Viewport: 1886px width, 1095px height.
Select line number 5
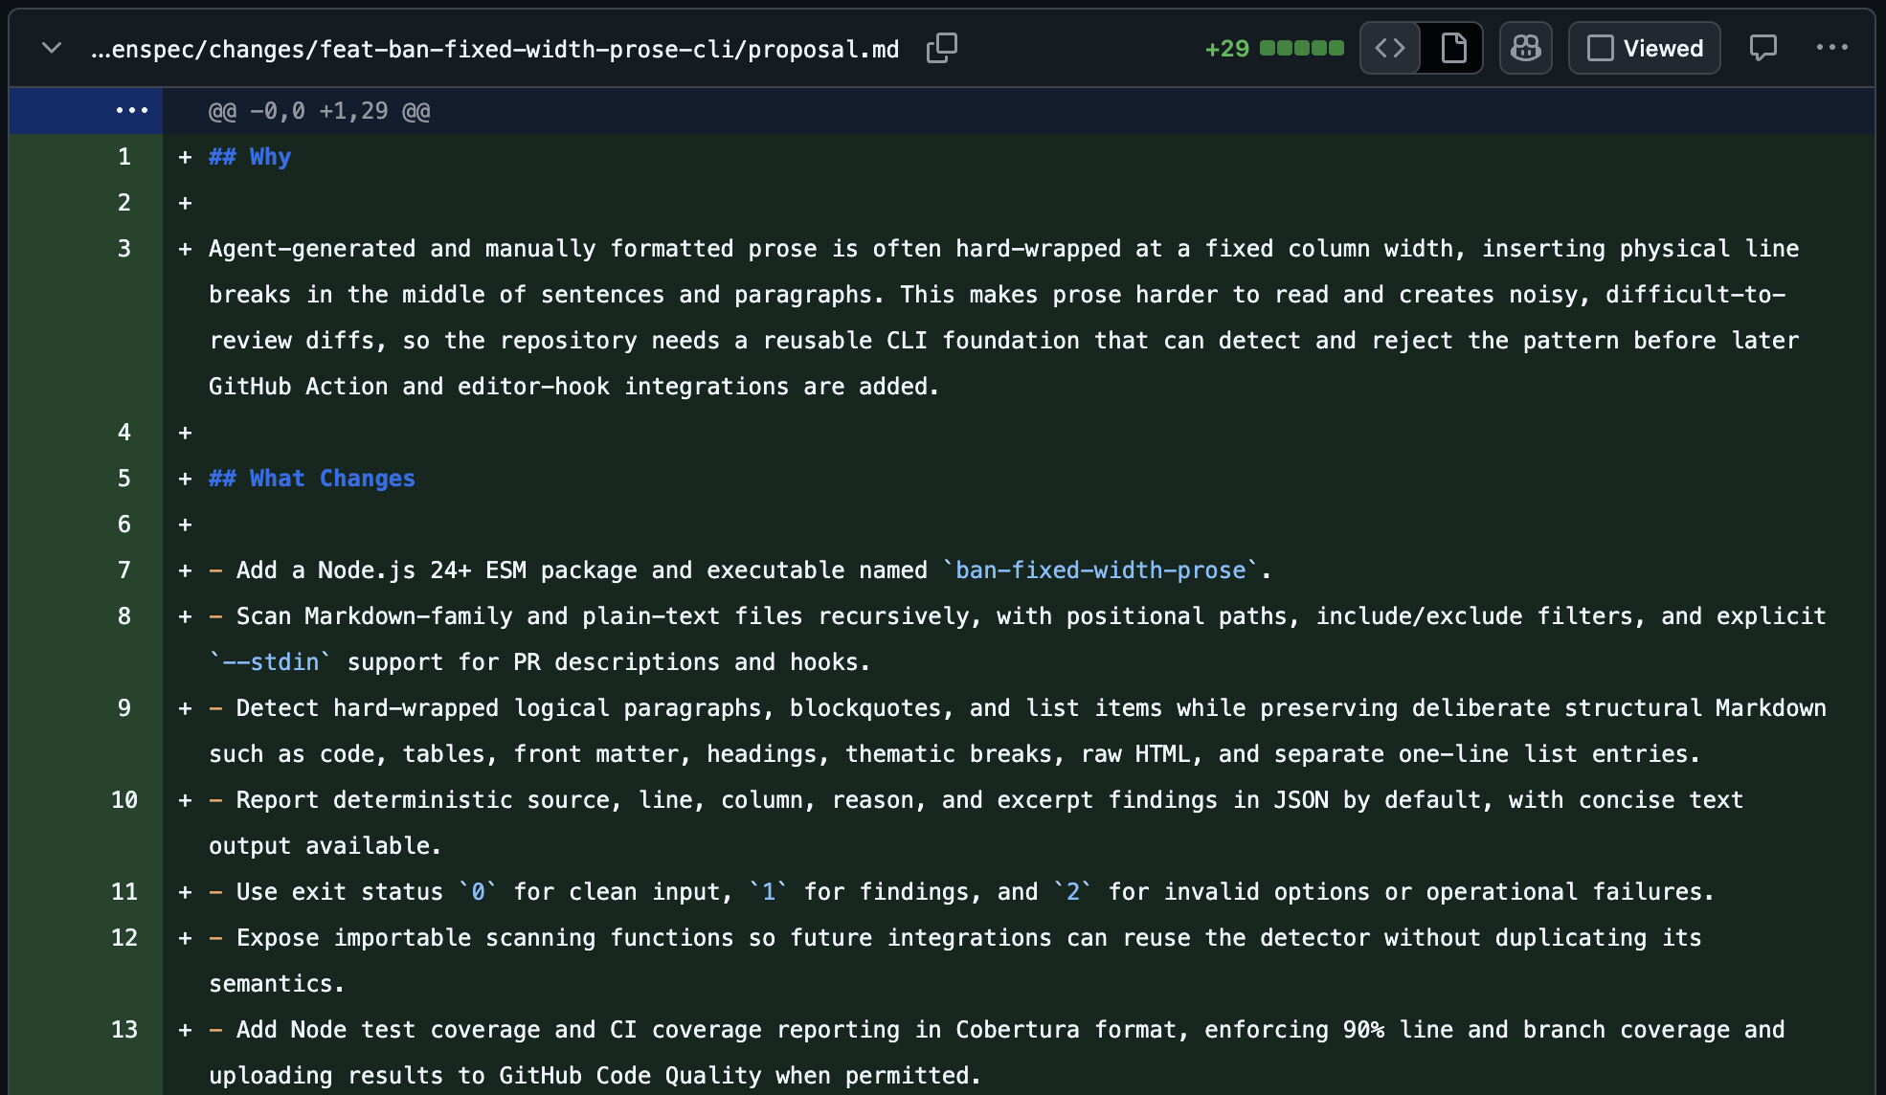(124, 479)
